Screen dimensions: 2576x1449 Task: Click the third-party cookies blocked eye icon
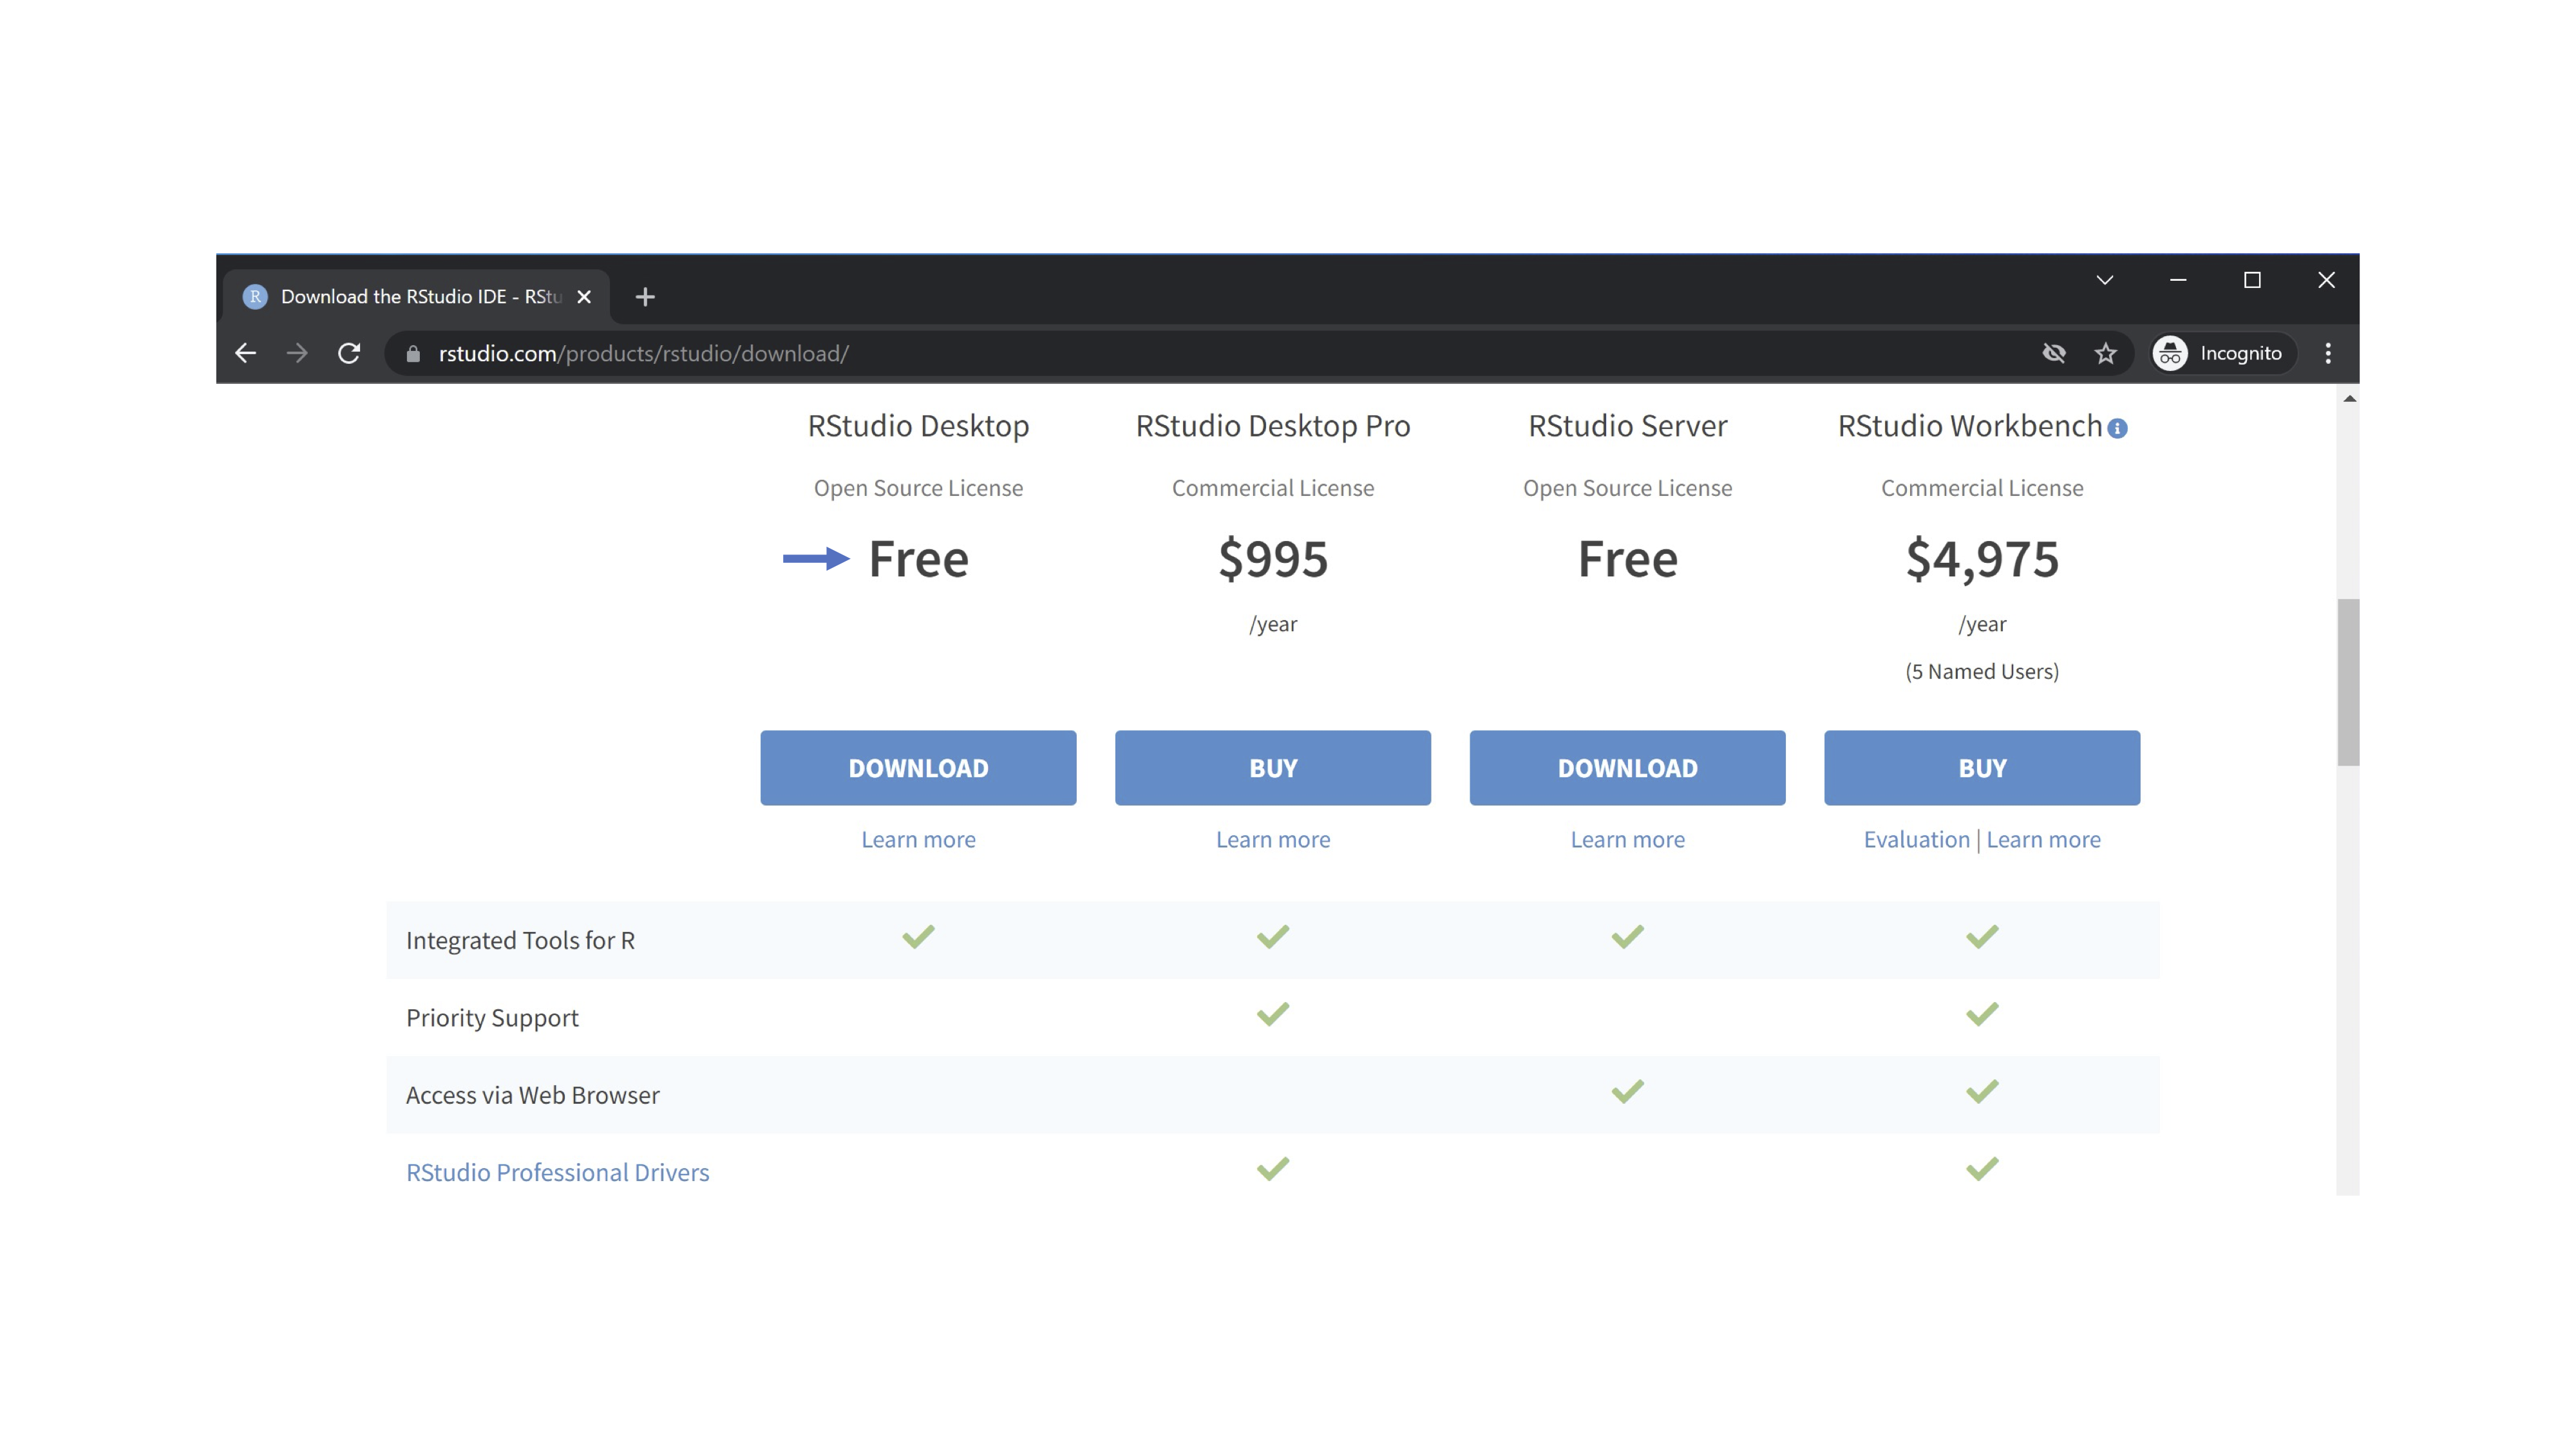tap(2054, 353)
